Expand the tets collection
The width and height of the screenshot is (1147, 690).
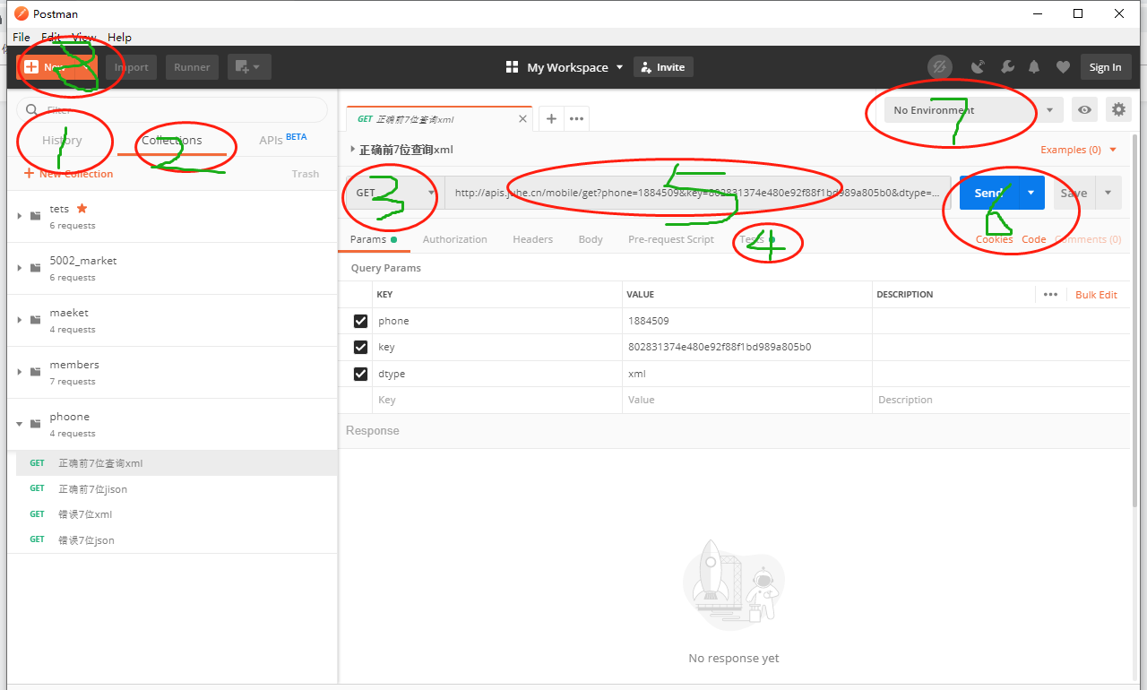click(20, 216)
